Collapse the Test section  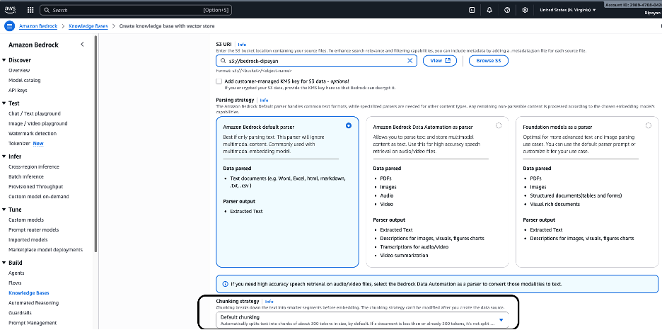pos(4,103)
